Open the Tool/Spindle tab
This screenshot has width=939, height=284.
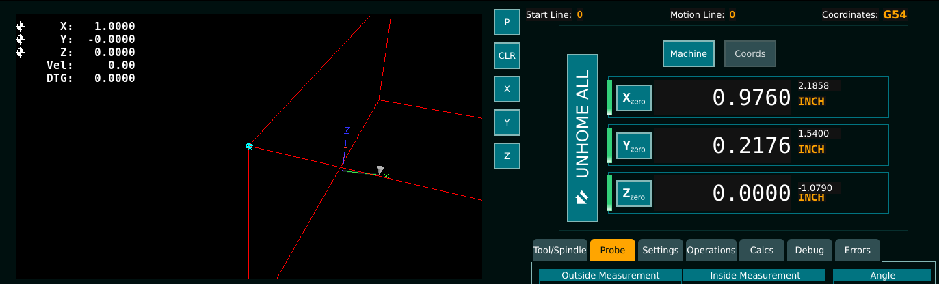click(x=560, y=250)
